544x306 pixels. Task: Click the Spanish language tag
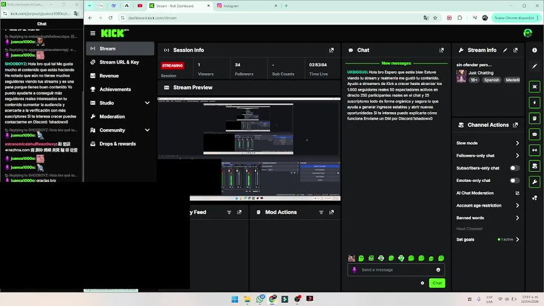491,80
